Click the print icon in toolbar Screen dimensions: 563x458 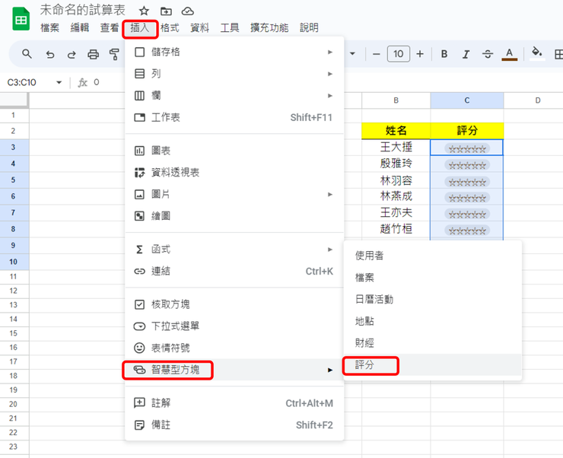coord(93,55)
